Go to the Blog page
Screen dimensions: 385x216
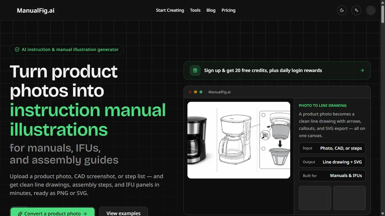211,10
